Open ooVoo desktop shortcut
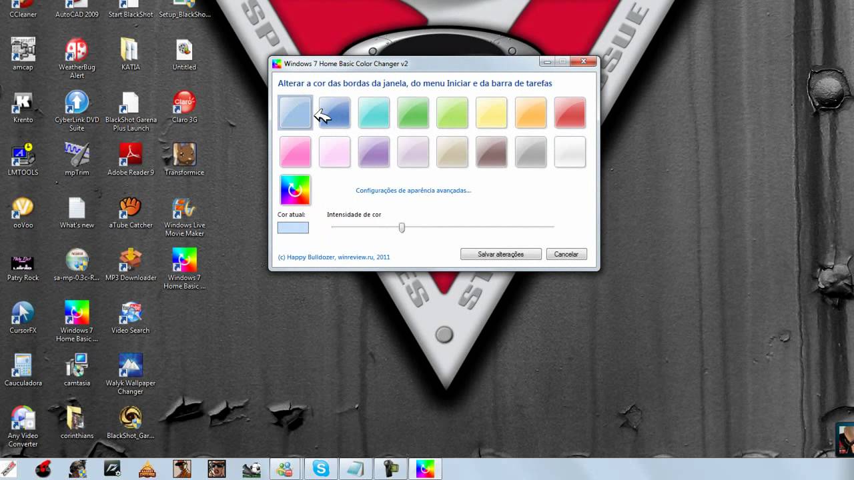 (23, 212)
